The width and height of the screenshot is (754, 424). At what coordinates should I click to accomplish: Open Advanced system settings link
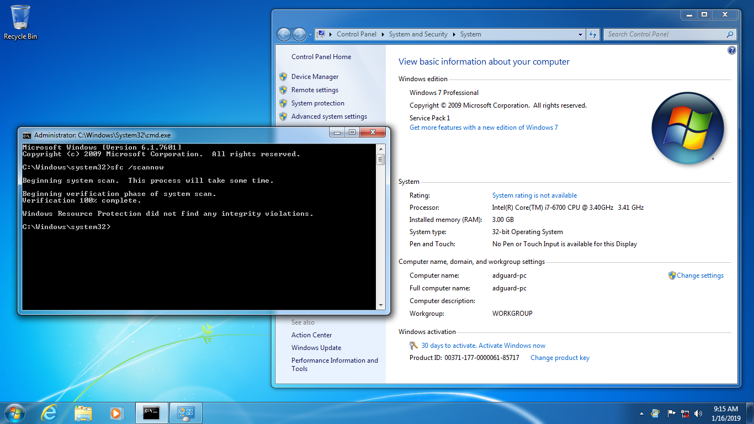coord(329,116)
